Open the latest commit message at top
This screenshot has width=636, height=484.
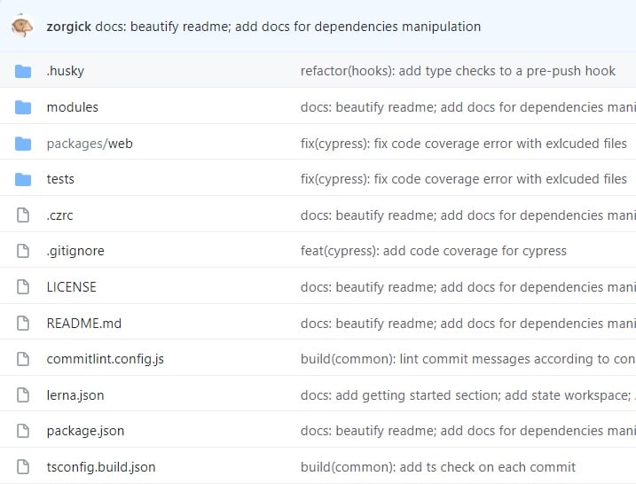pos(288,27)
